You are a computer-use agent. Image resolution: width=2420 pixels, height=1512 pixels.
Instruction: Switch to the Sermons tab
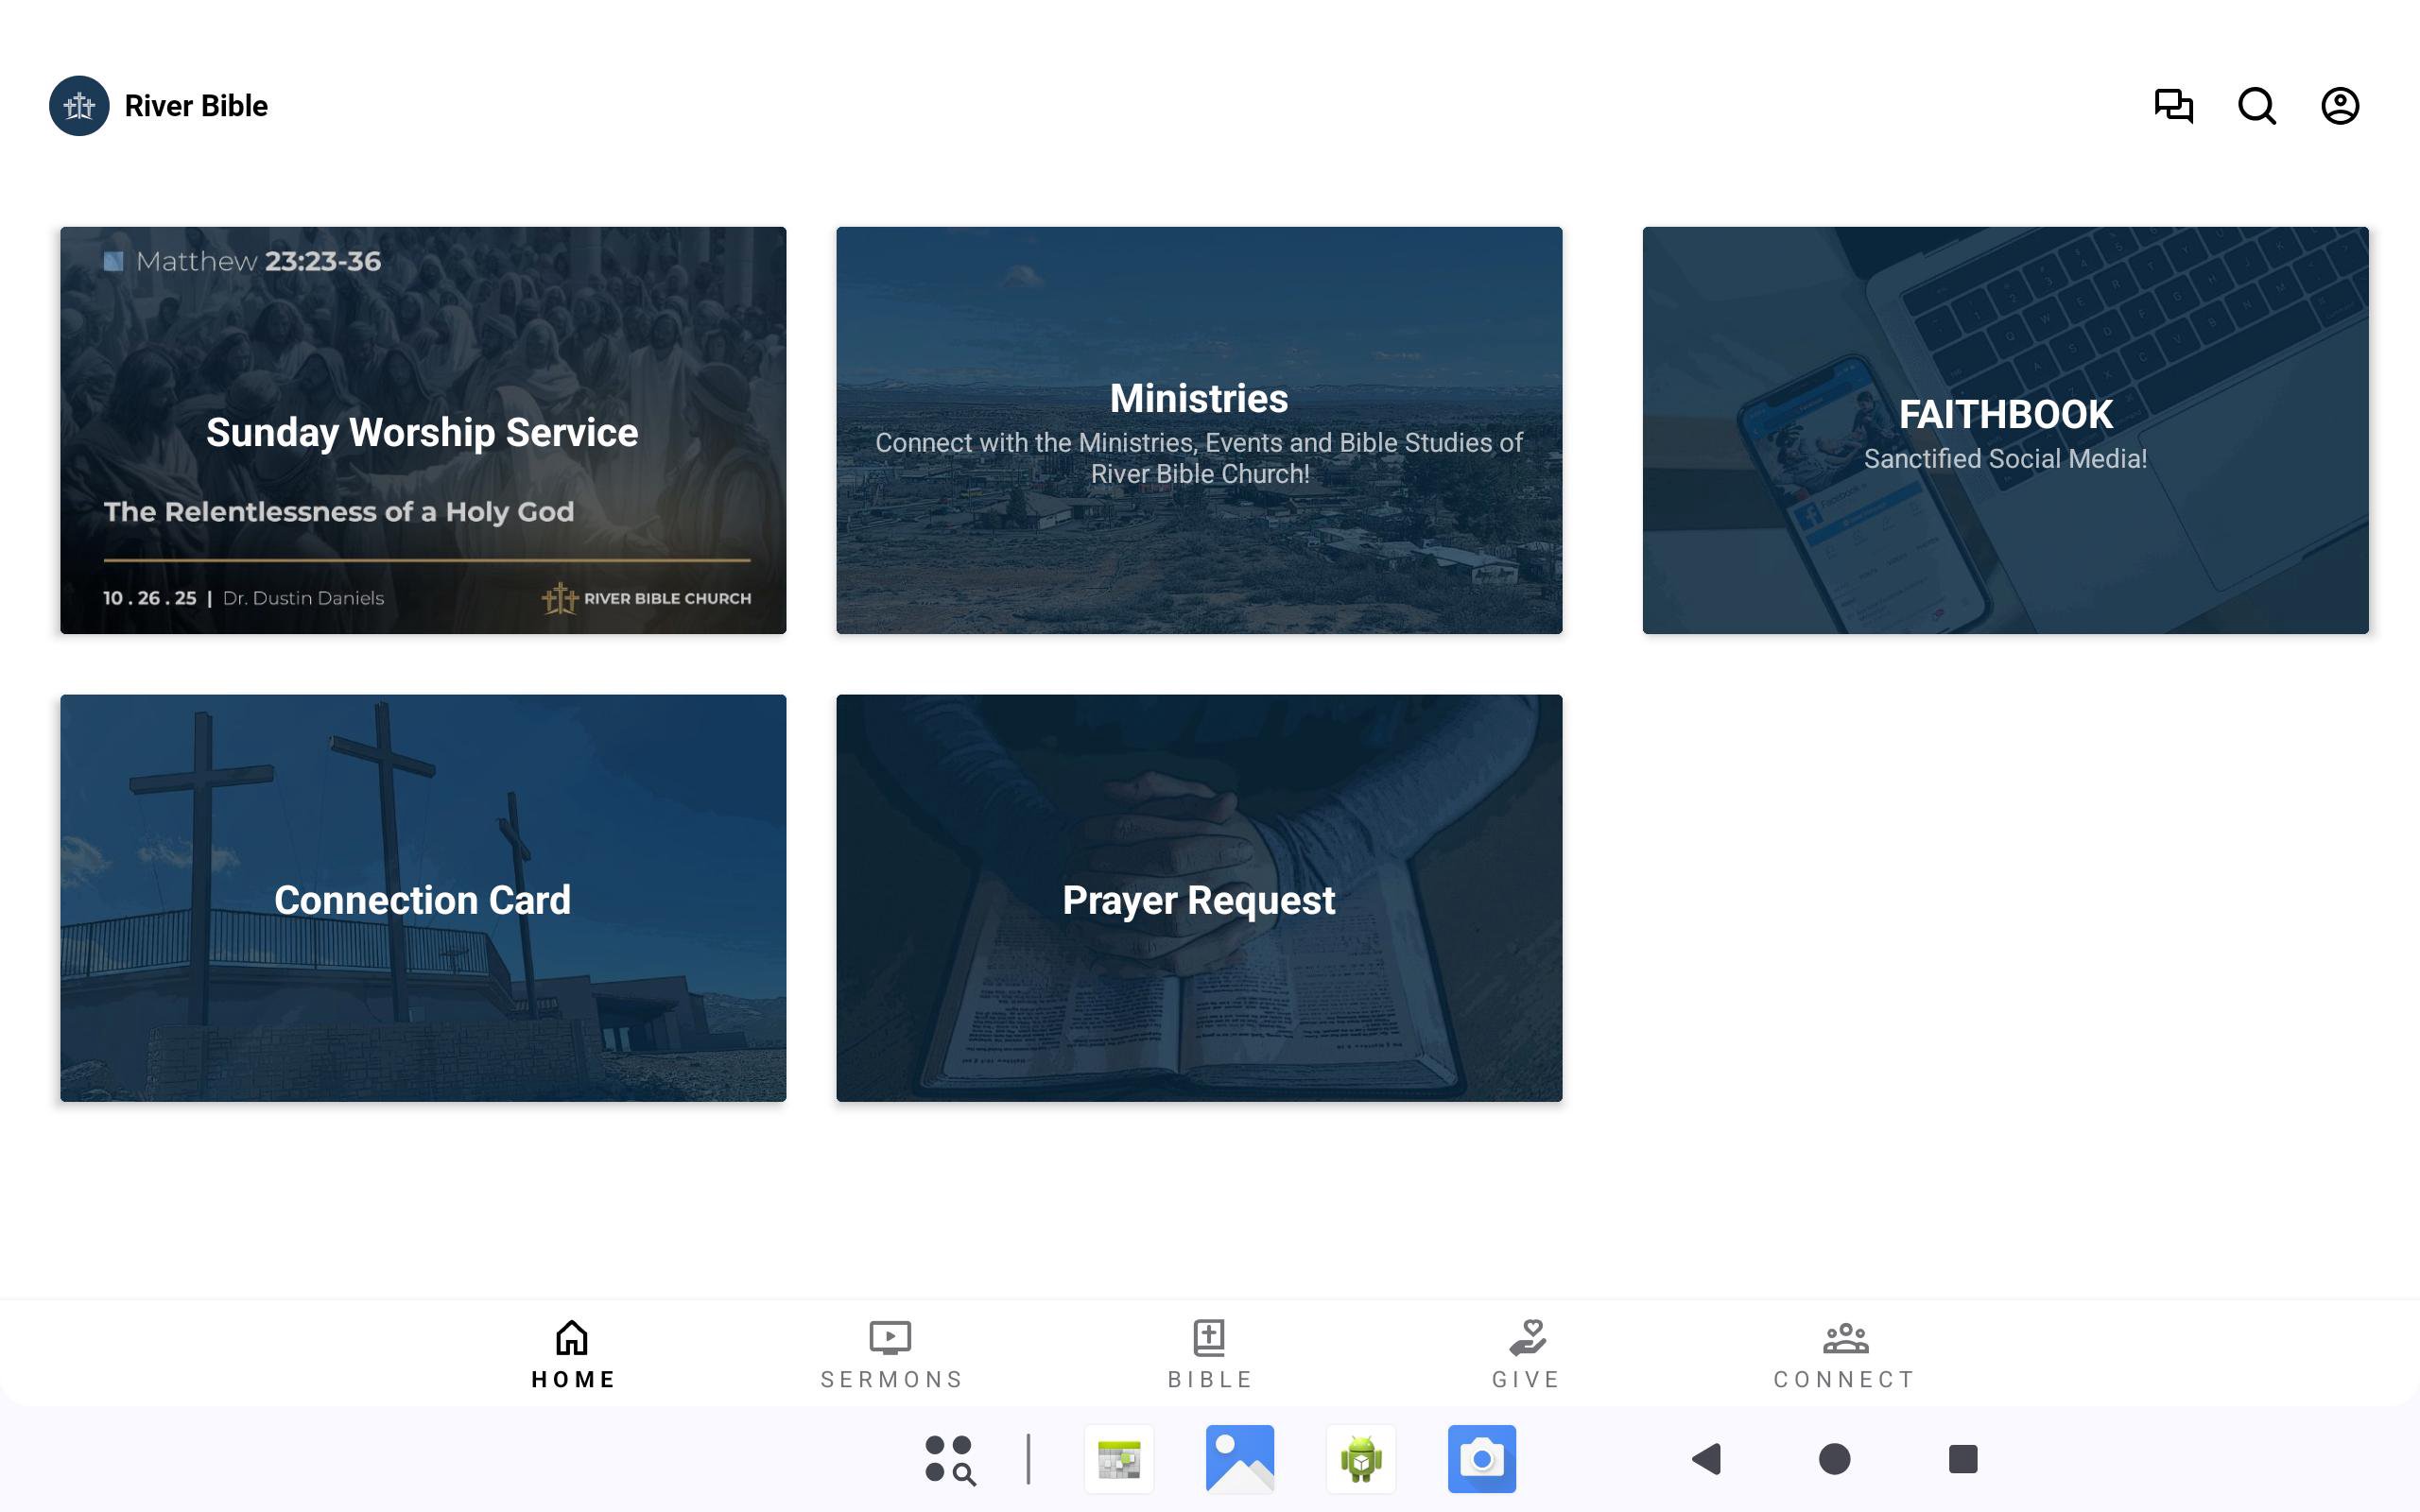891,1354
